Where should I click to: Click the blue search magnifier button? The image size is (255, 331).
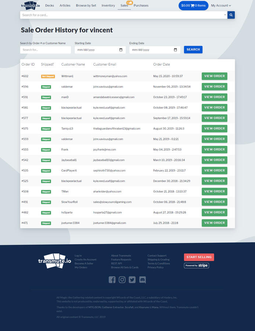pos(231,15)
